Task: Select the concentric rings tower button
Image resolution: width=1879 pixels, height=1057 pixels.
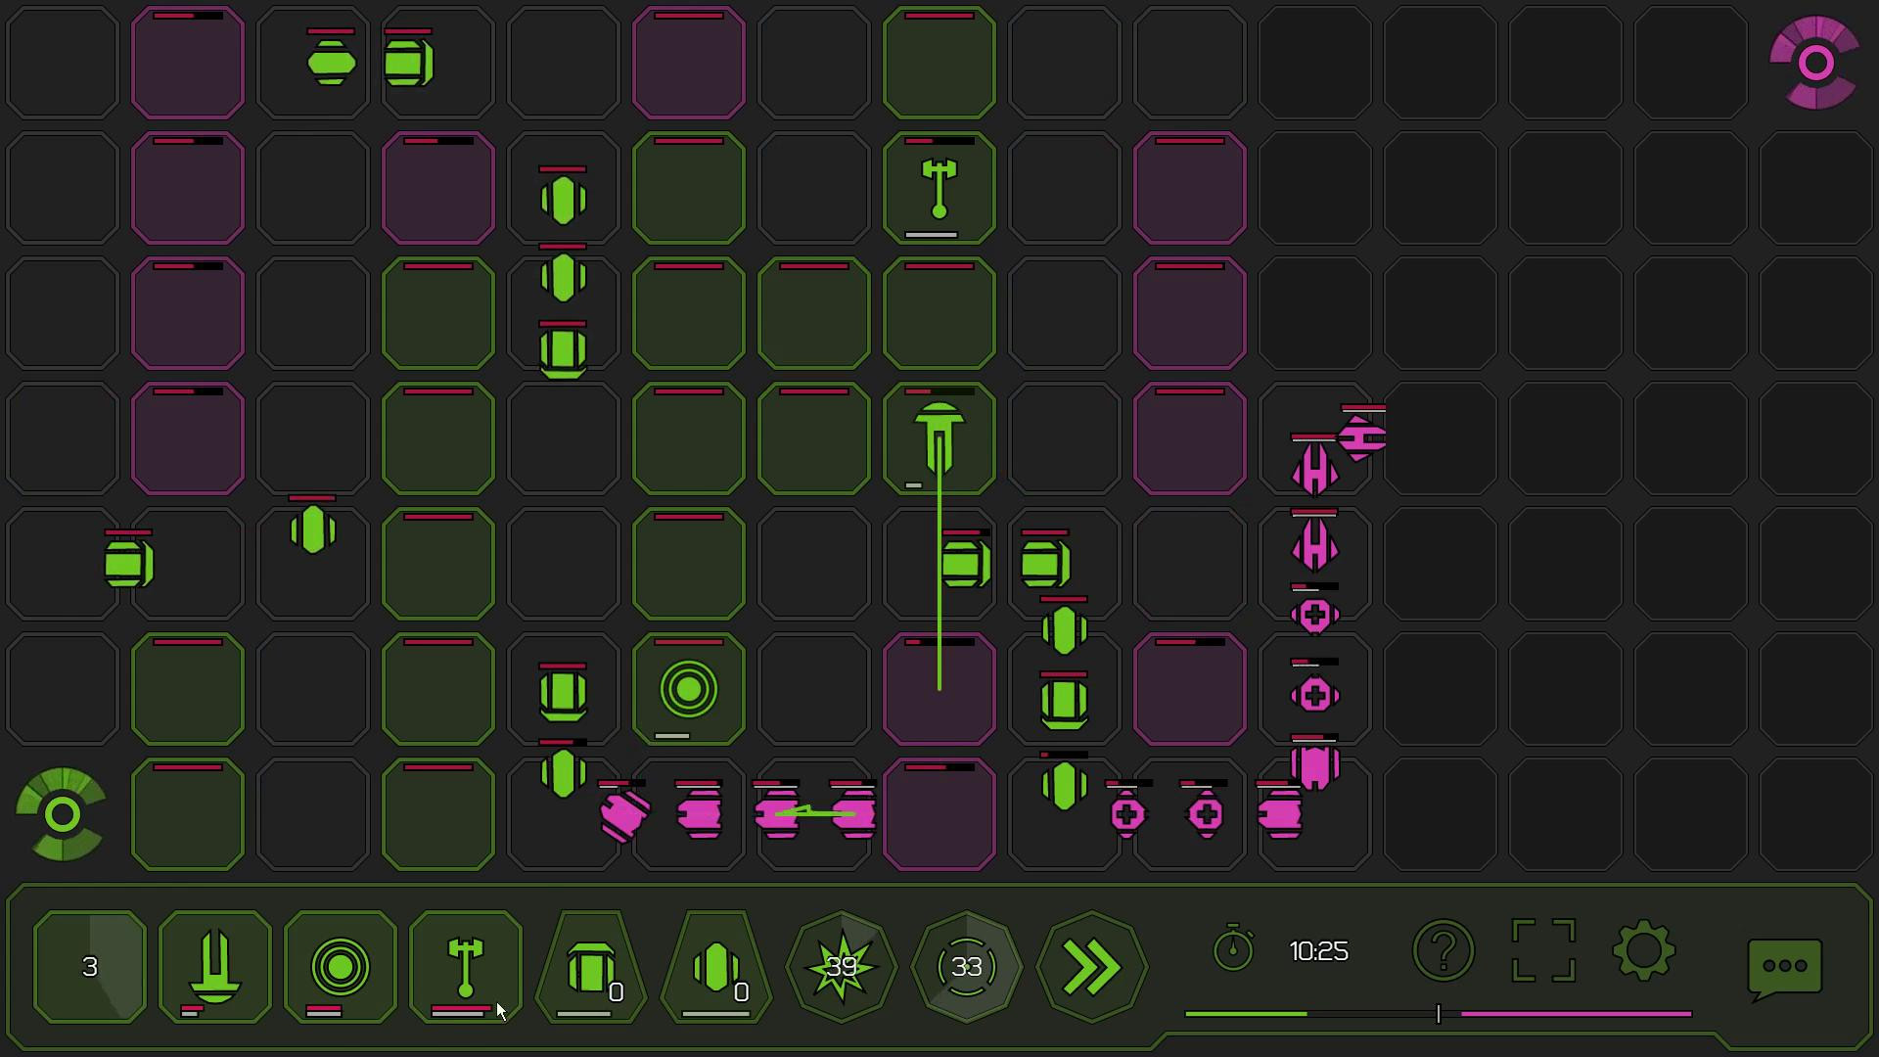Action: coord(340,967)
